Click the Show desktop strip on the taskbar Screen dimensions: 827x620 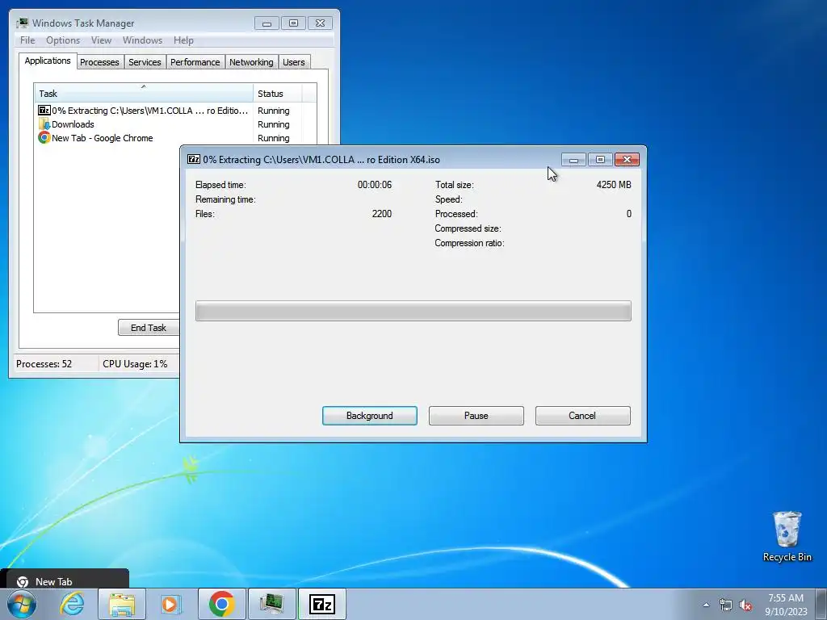[821, 604]
